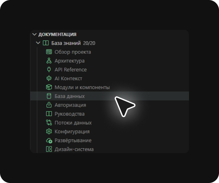Click the Авторизация lock icon
The image size is (219, 183).
click(49, 105)
